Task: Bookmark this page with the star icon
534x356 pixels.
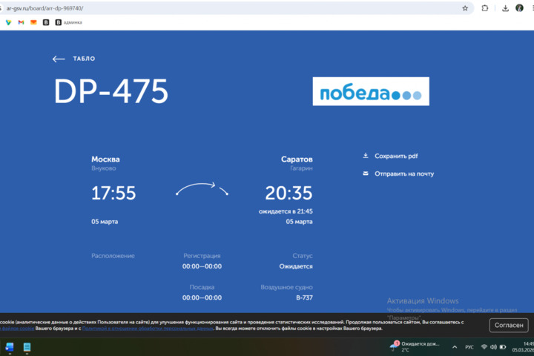Action: click(465, 8)
